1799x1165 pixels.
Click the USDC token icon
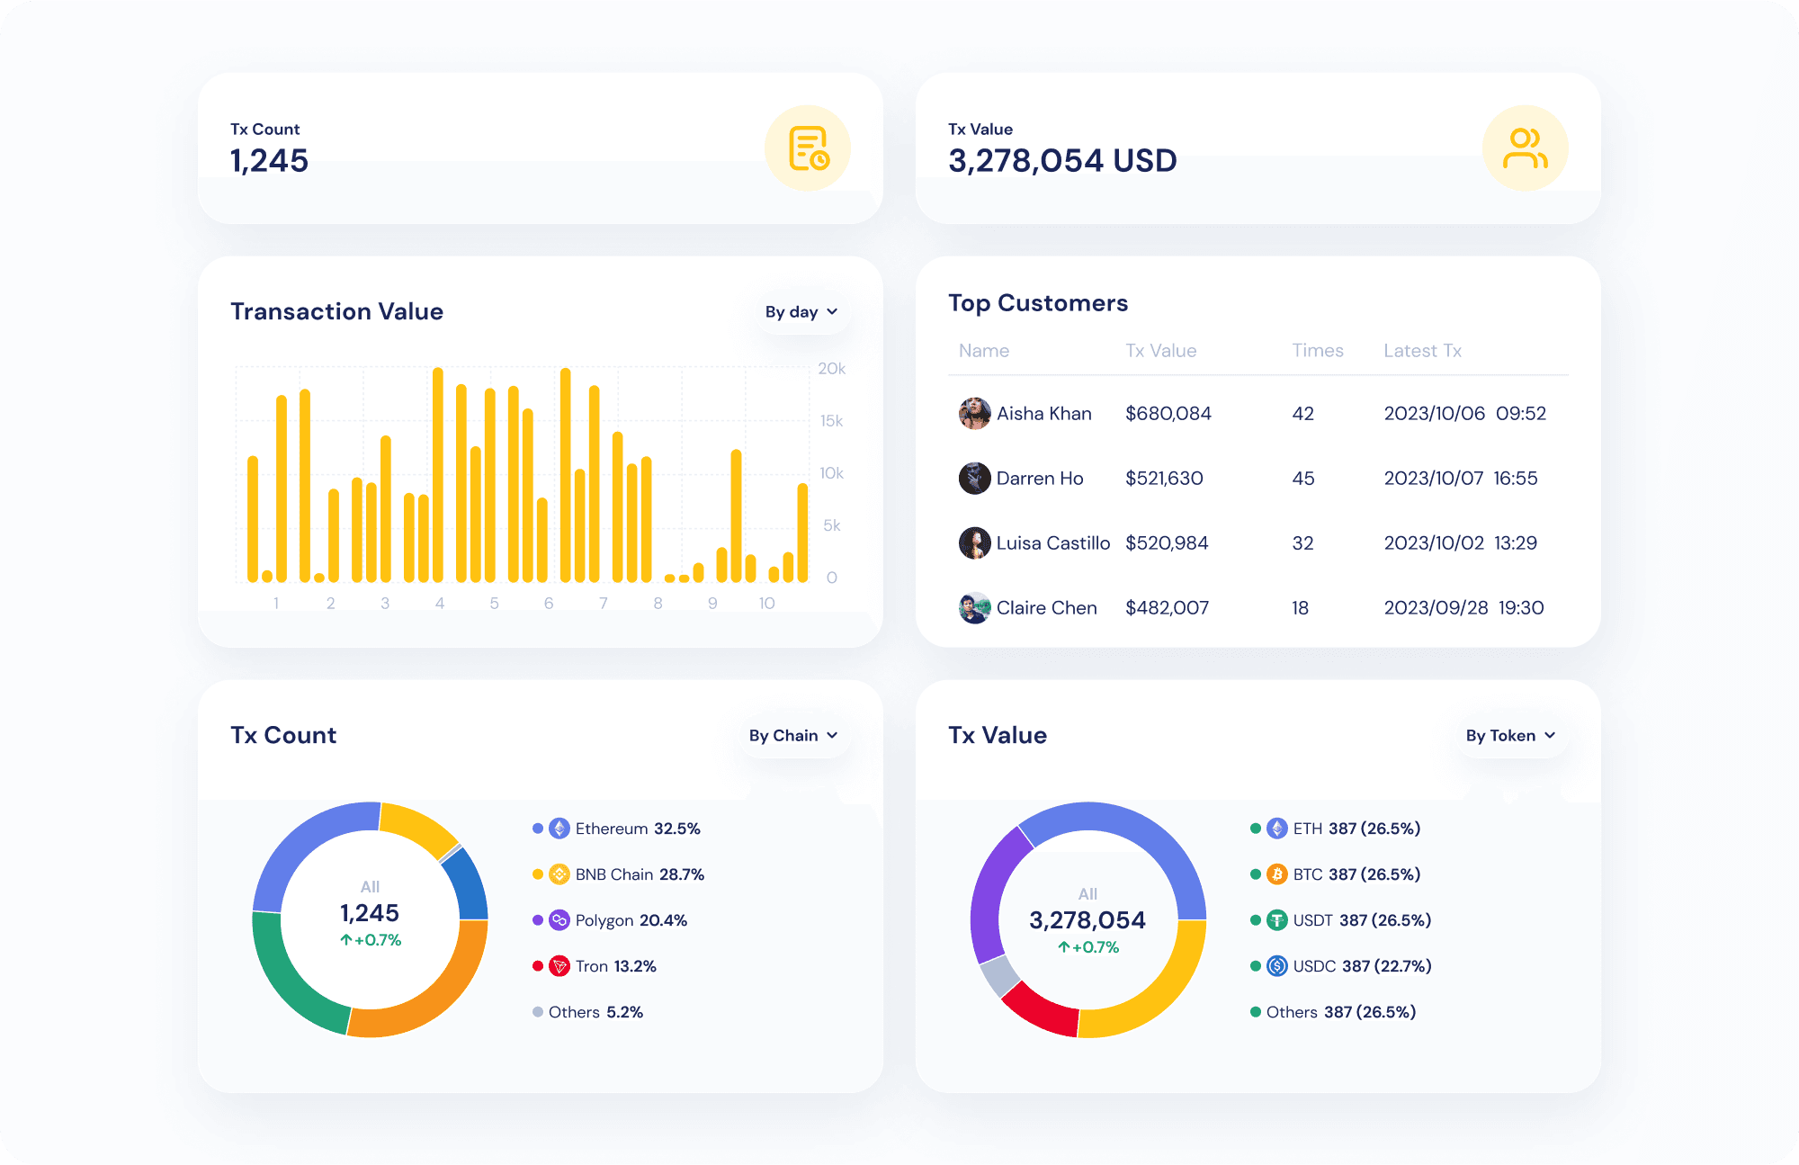(1277, 966)
